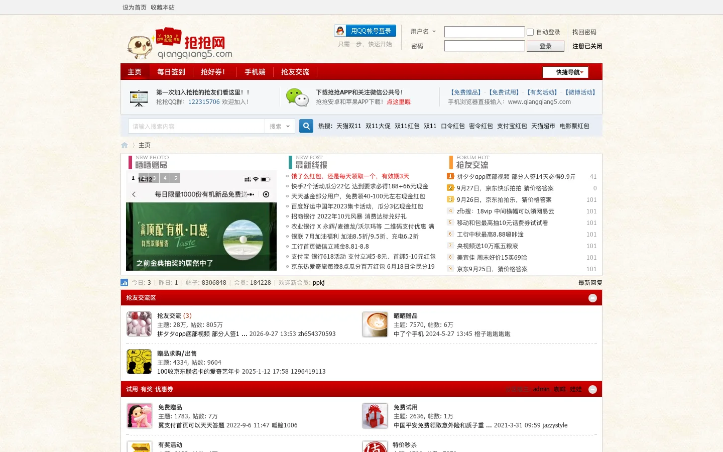This screenshot has height=452, width=723.
Task: Select slideshow page 4
Action: click(165, 178)
